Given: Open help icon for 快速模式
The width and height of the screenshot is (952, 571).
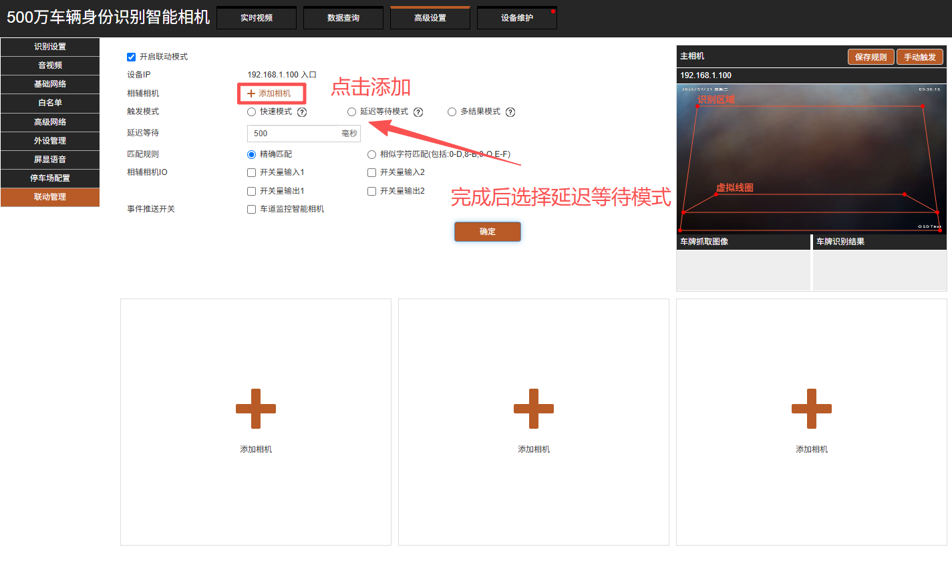Looking at the screenshot, I should tap(302, 112).
